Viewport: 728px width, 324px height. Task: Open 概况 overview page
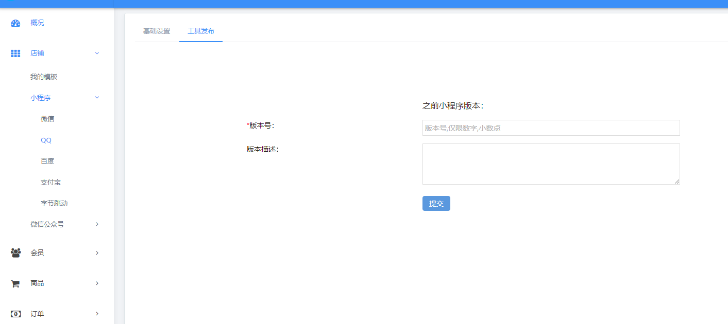tap(37, 23)
